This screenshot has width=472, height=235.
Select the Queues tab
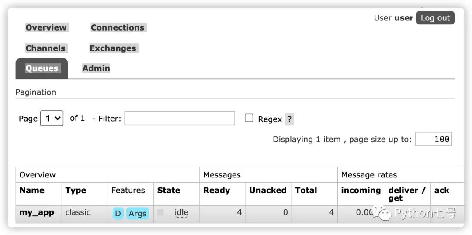42,68
